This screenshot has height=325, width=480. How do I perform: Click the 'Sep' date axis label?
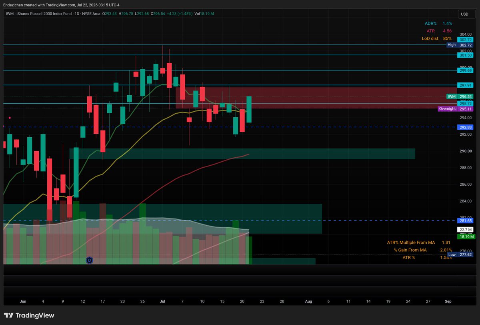coord(447,301)
